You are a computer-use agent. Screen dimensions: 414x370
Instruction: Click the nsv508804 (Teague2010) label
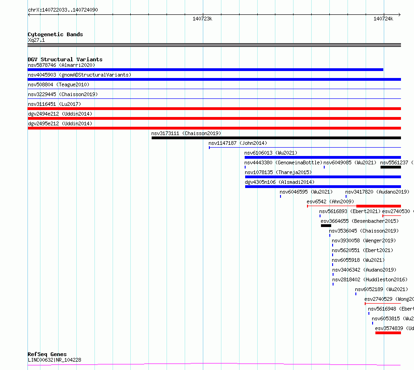click(x=59, y=84)
